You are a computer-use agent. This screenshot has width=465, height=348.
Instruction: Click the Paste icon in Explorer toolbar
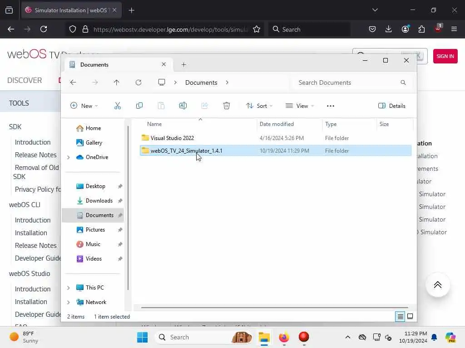click(x=161, y=106)
